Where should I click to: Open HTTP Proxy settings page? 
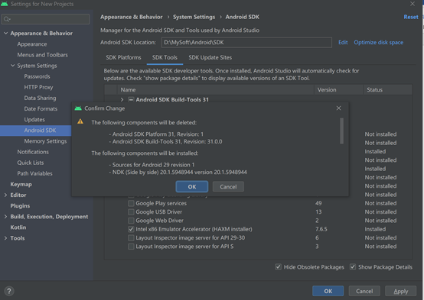click(x=38, y=87)
